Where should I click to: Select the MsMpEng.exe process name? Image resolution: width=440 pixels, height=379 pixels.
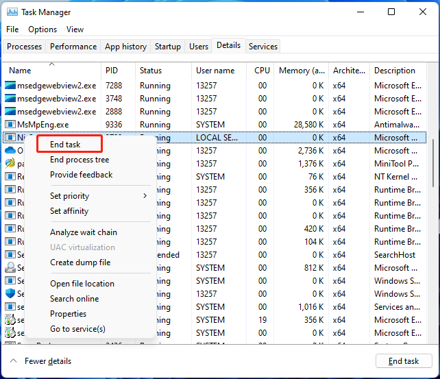pyautogui.click(x=42, y=124)
